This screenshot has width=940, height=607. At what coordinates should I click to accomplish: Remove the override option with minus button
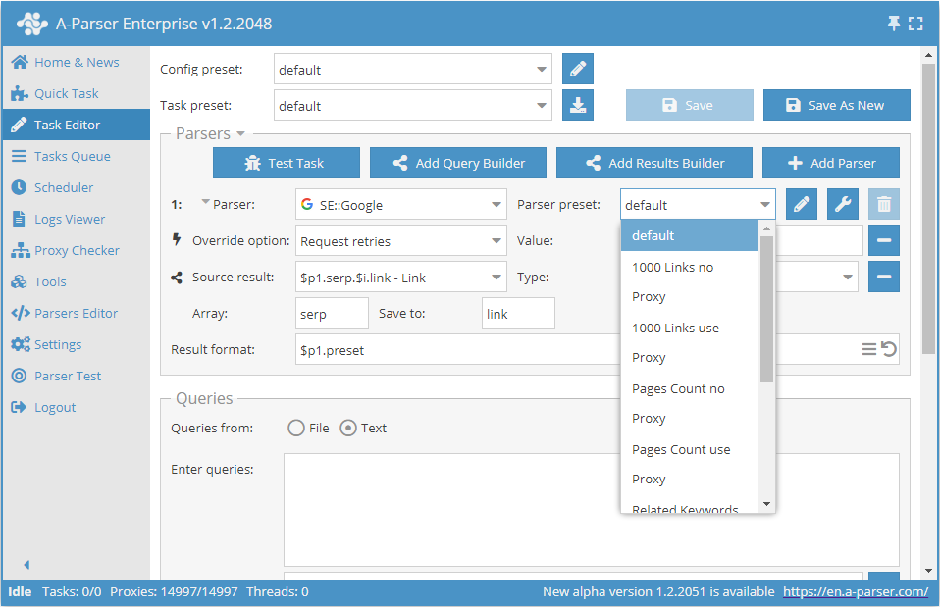tap(884, 240)
